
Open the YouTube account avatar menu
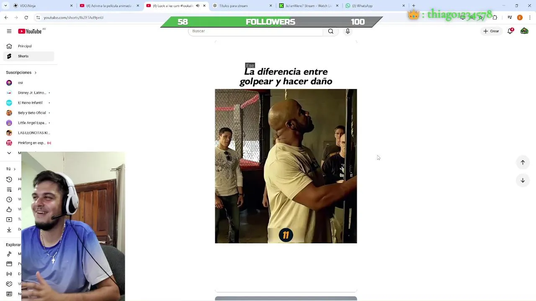524,31
